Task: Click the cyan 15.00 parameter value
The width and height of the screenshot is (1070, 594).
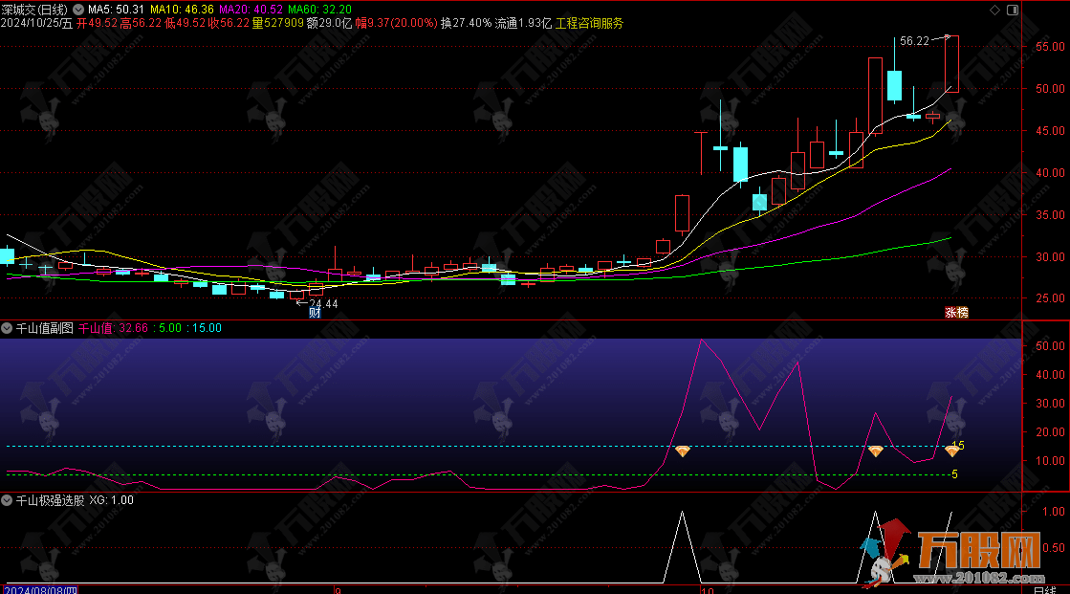Action: click(x=207, y=328)
